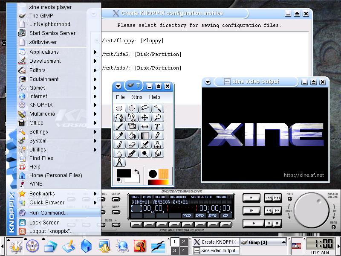Open GIMP Help menu
This screenshot has height=256, width=341.
[x=154, y=97]
